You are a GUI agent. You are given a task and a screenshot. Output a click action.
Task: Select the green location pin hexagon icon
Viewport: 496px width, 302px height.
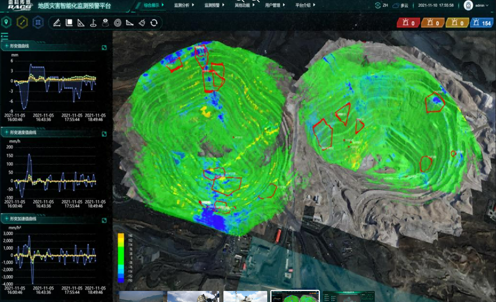click(x=6, y=22)
